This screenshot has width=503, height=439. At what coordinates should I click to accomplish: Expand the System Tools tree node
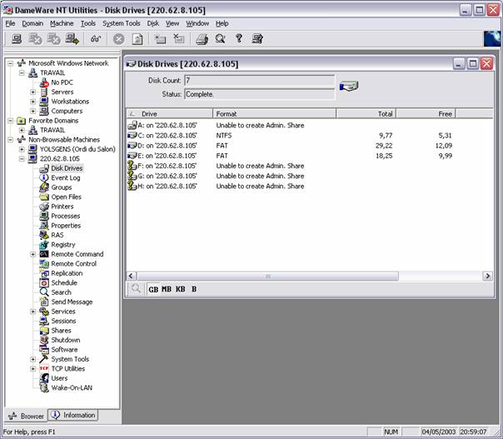pos(33,359)
